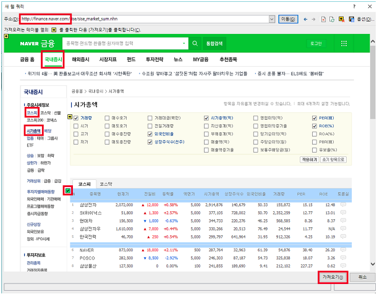377x294 pixels.
Task: Open the 해외증시 menu tab
Action: (80, 59)
